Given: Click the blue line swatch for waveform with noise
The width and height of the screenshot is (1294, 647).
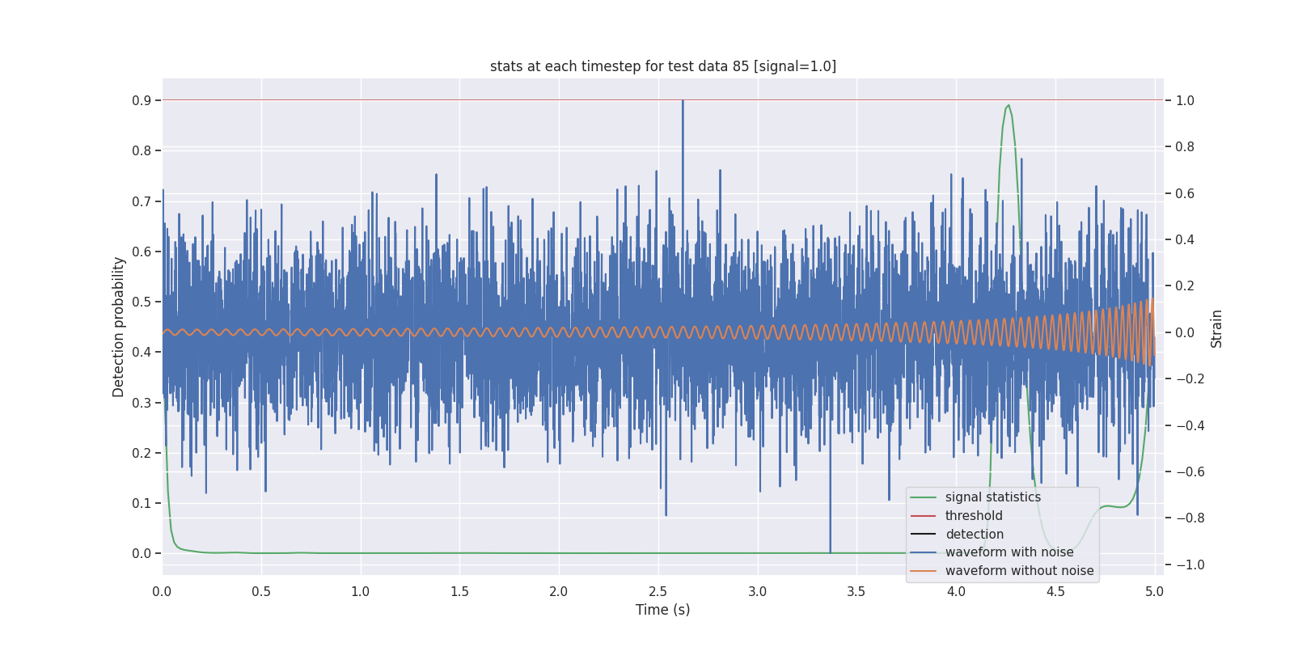Looking at the screenshot, I should 923,552.
